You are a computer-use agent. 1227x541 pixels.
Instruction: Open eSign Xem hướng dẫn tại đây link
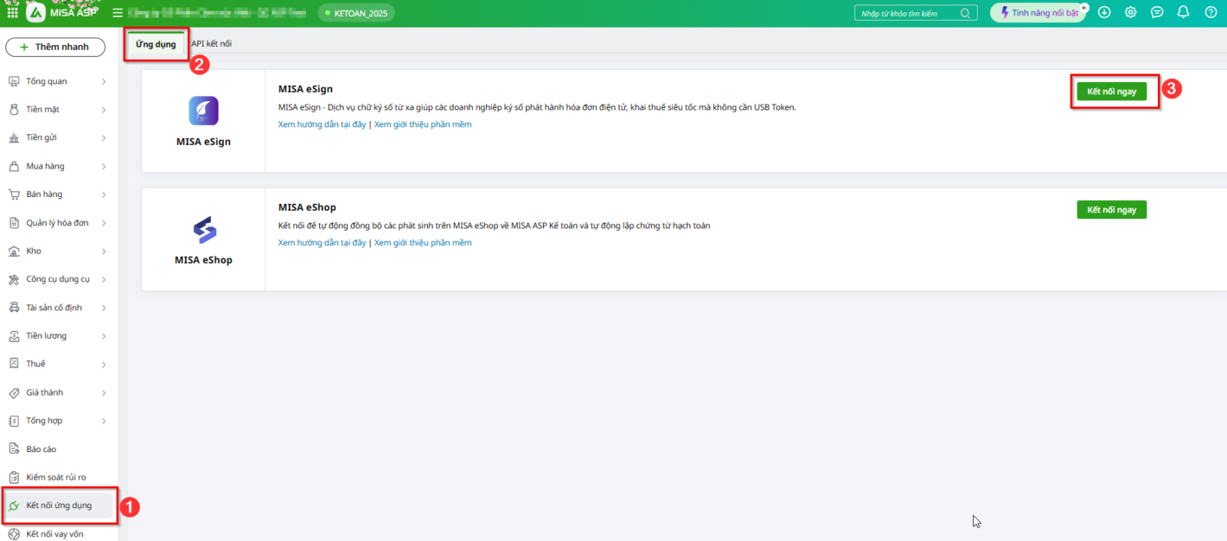coord(322,124)
